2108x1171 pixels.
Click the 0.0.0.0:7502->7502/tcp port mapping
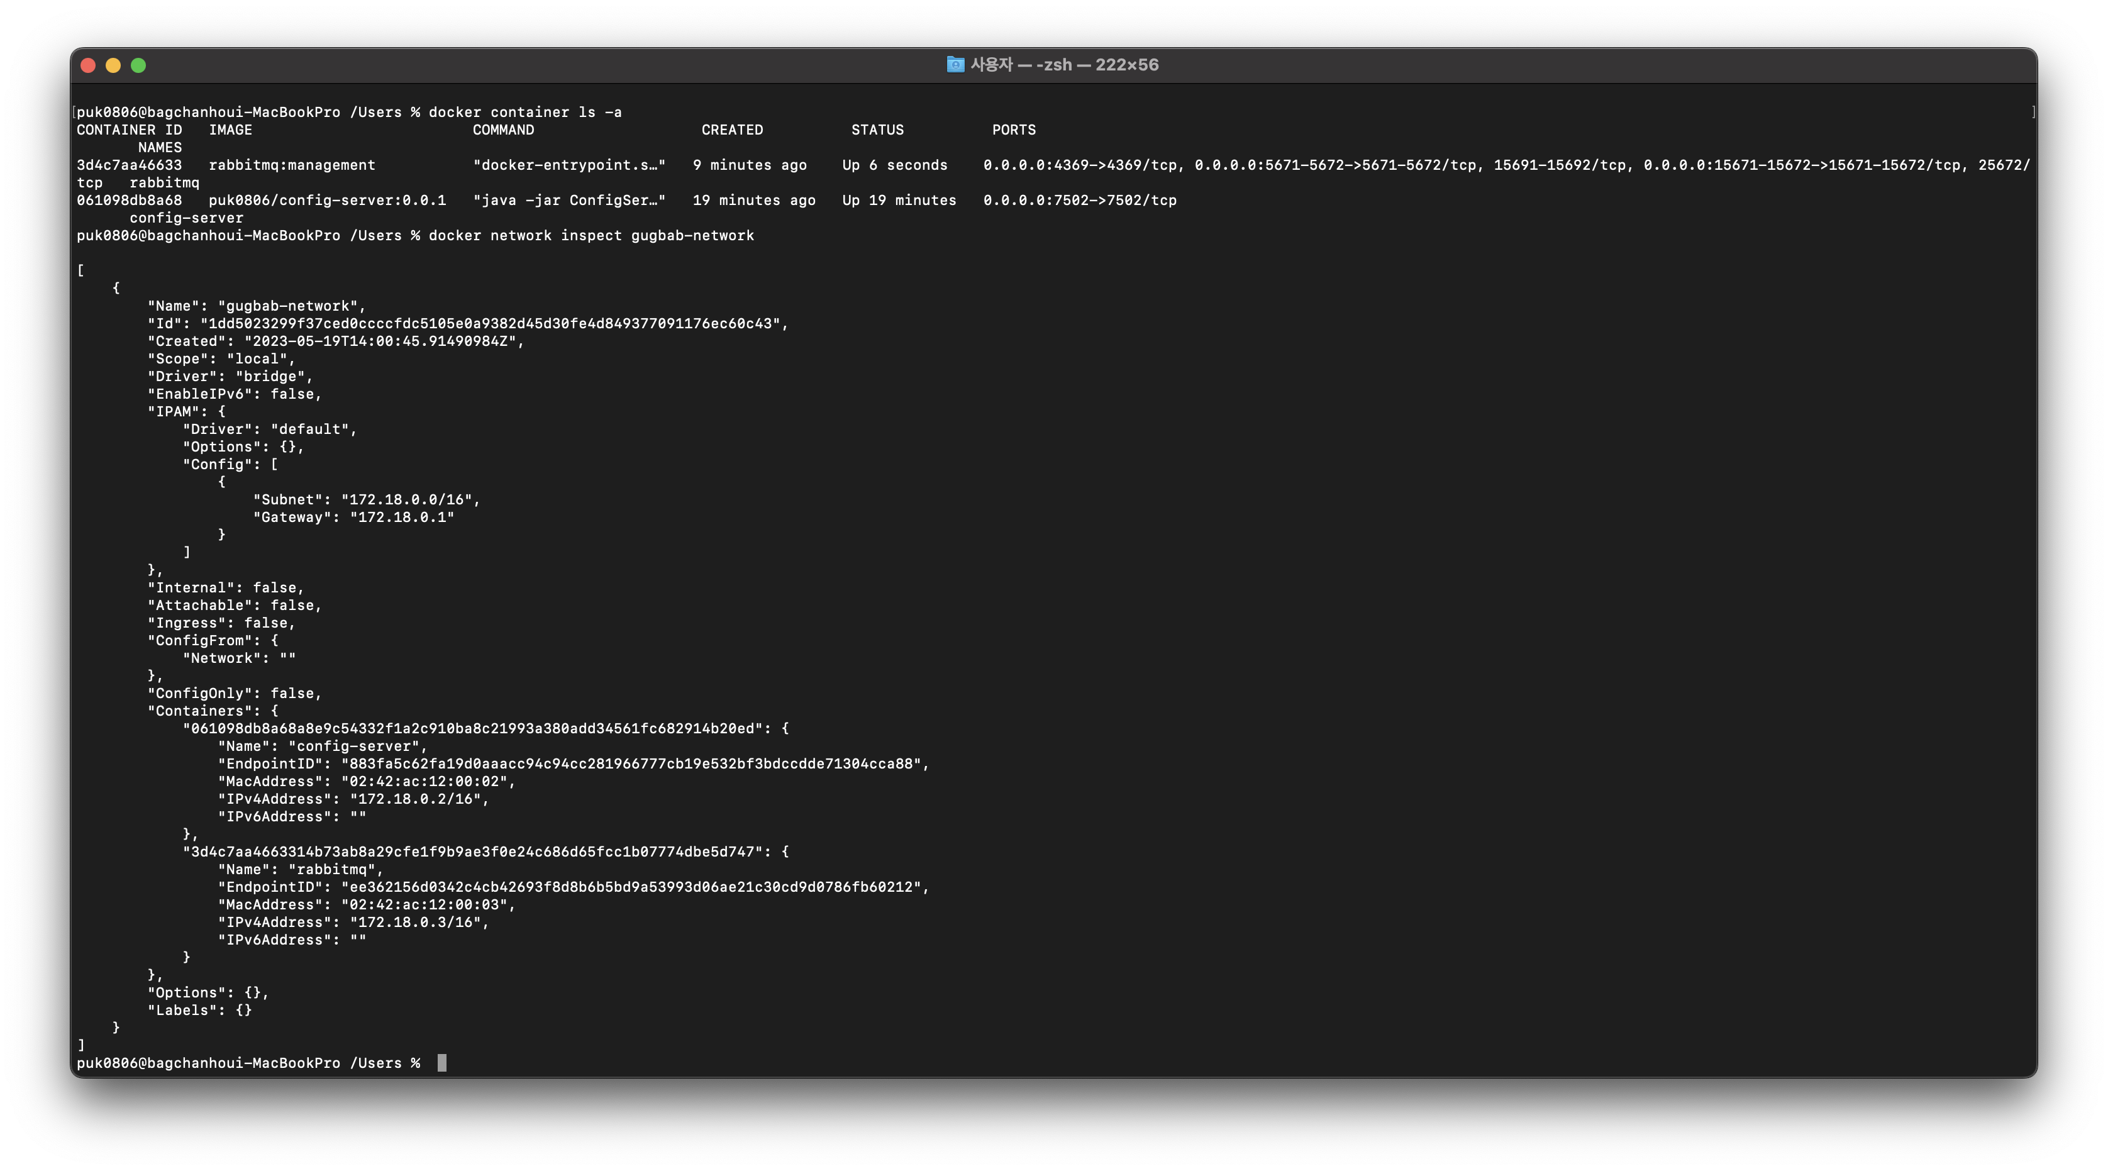tap(1079, 201)
